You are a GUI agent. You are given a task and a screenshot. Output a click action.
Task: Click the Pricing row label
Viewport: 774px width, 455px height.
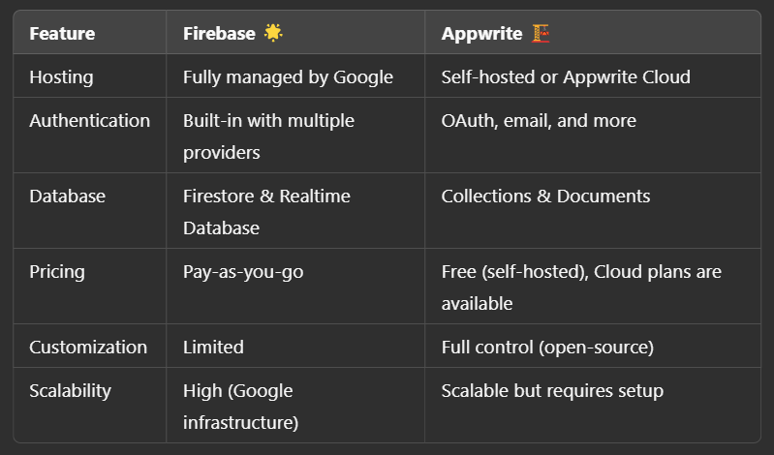pyautogui.click(x=57, y=272)
